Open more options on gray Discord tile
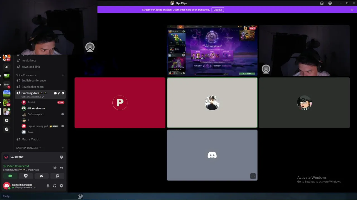Image resolution: width=357 pixels, height=200 pixels. point(253,176)
